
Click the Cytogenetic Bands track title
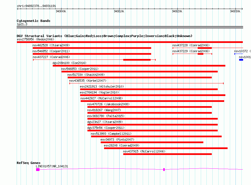[34, 21]
